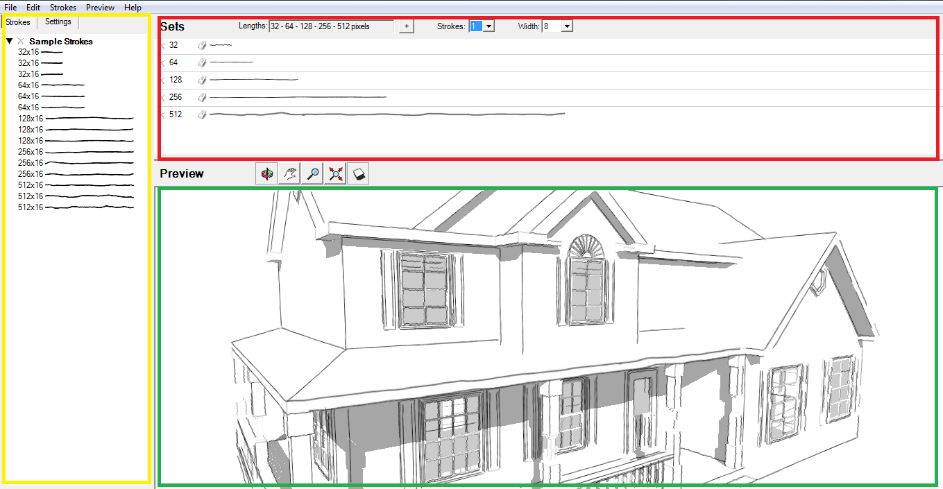Click the eraser icon beside the 128 stroke set
Image resolution: width=943 pixels, height=489 pixels.
coord(201,79)
